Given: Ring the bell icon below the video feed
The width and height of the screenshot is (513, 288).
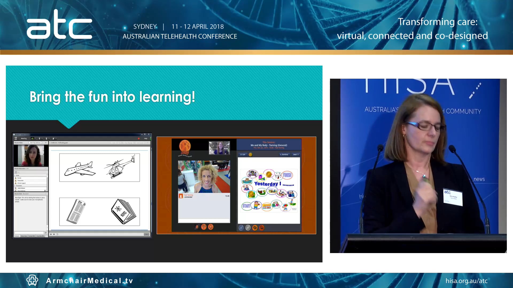Looking at the screenshot, I should (x=211, y=227).
